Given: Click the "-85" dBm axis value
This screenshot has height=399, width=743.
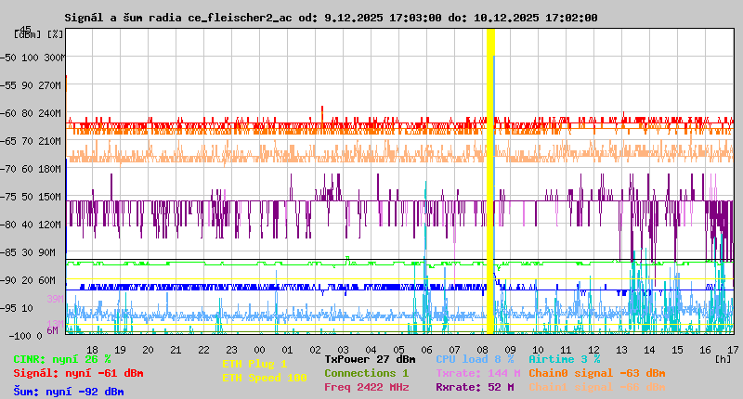Looking at the screenshot, I should point(7,252).
